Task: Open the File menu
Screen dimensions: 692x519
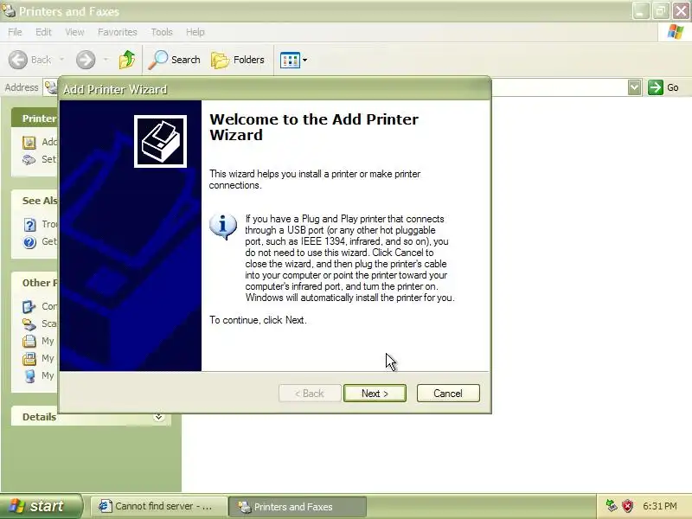Action: coord(15,32)
